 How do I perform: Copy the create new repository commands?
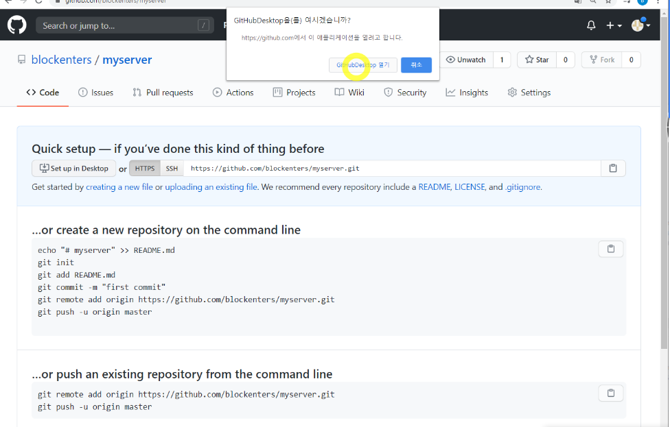(611, 249)
